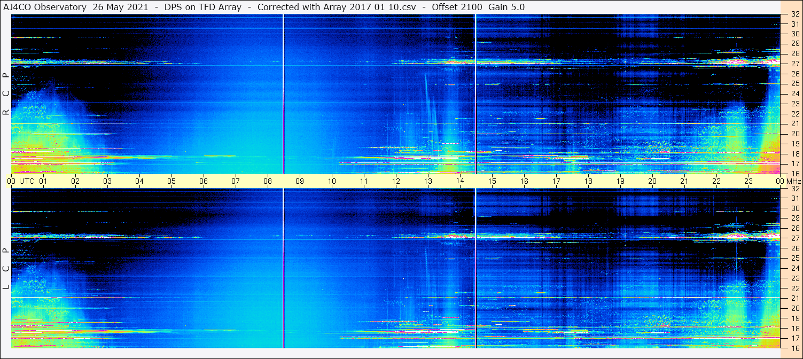
Task: Select the 30 MHz label in lower LCP panel
Action: tap(794, 208)
